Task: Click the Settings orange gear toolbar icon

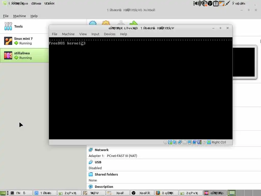Action: (106, 23)
